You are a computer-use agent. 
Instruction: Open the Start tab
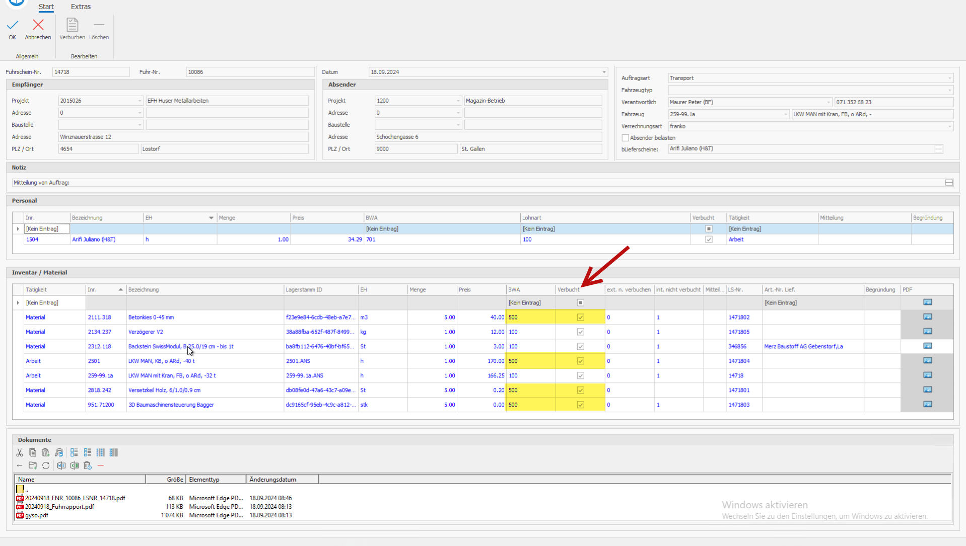46,7
